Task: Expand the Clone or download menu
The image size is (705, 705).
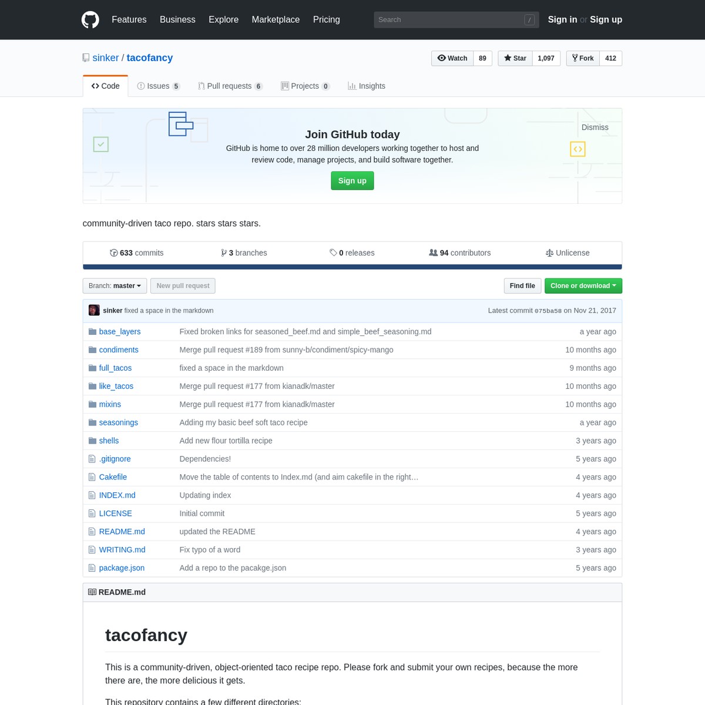Action: tap(583, 286)
